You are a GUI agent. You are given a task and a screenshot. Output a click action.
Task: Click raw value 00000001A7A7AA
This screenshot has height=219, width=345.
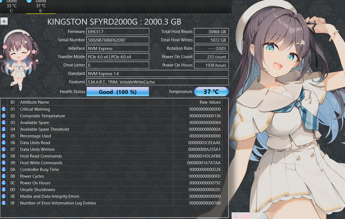coord(204,163)
